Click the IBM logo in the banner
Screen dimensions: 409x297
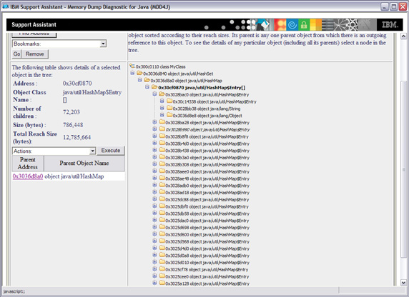[x=390, y=25]
